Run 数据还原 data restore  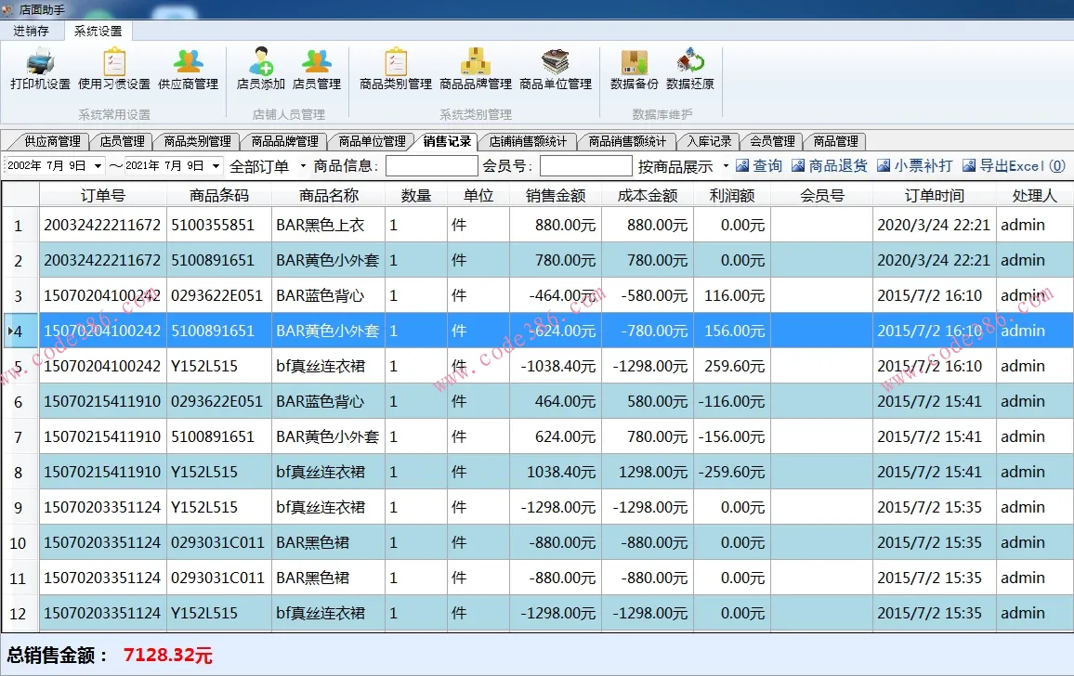690,70
